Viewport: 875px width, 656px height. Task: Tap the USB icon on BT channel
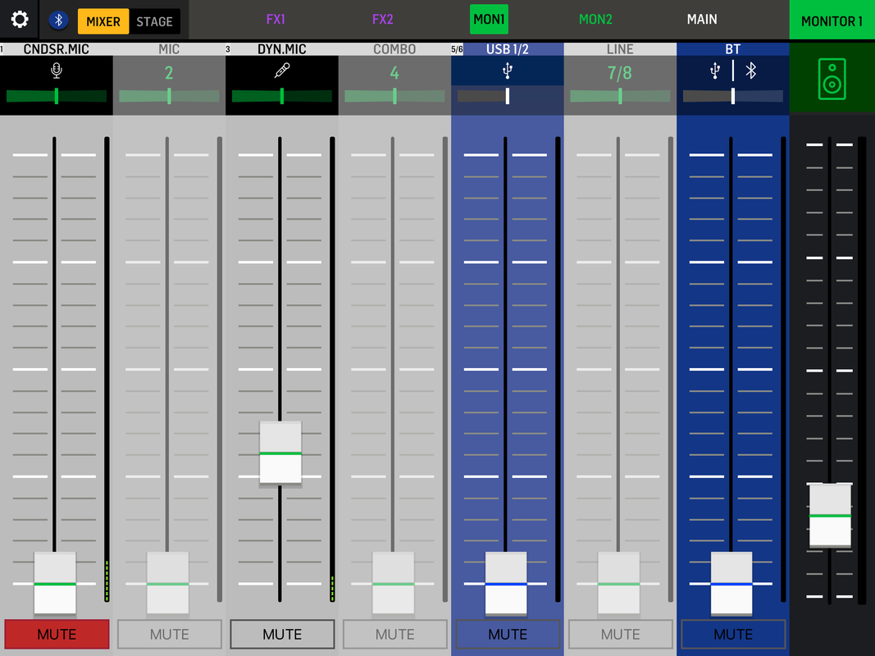715,71
